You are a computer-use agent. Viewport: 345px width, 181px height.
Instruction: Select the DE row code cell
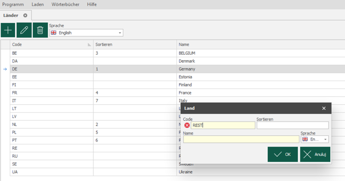[51, 69]
